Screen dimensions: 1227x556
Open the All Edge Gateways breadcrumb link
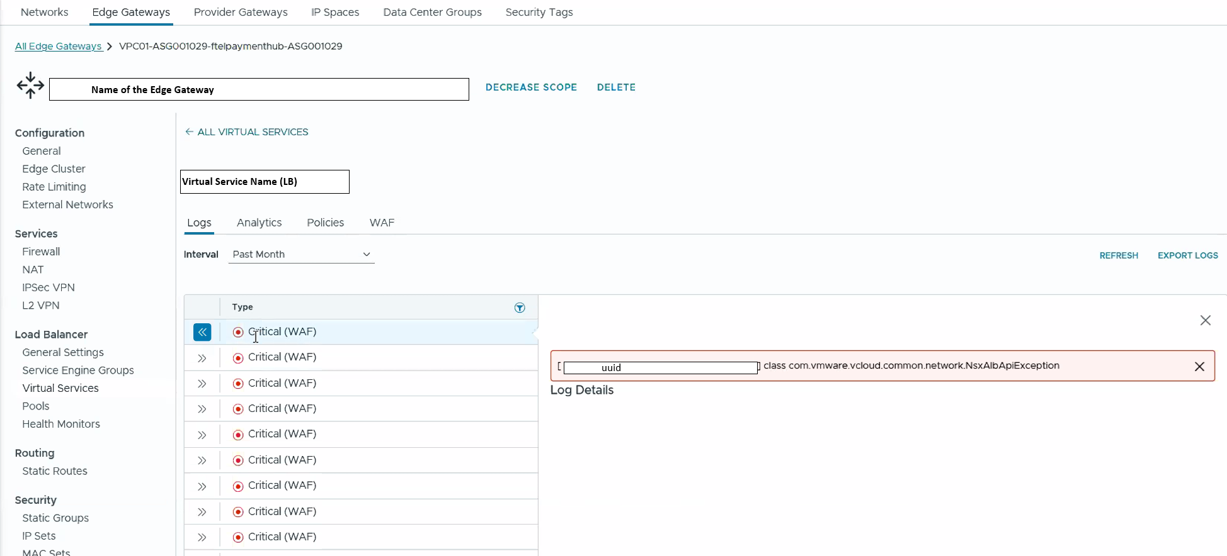pos(58,46)
